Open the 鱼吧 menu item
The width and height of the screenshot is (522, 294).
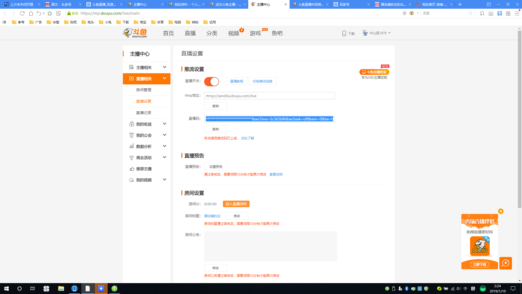[277, 33]
